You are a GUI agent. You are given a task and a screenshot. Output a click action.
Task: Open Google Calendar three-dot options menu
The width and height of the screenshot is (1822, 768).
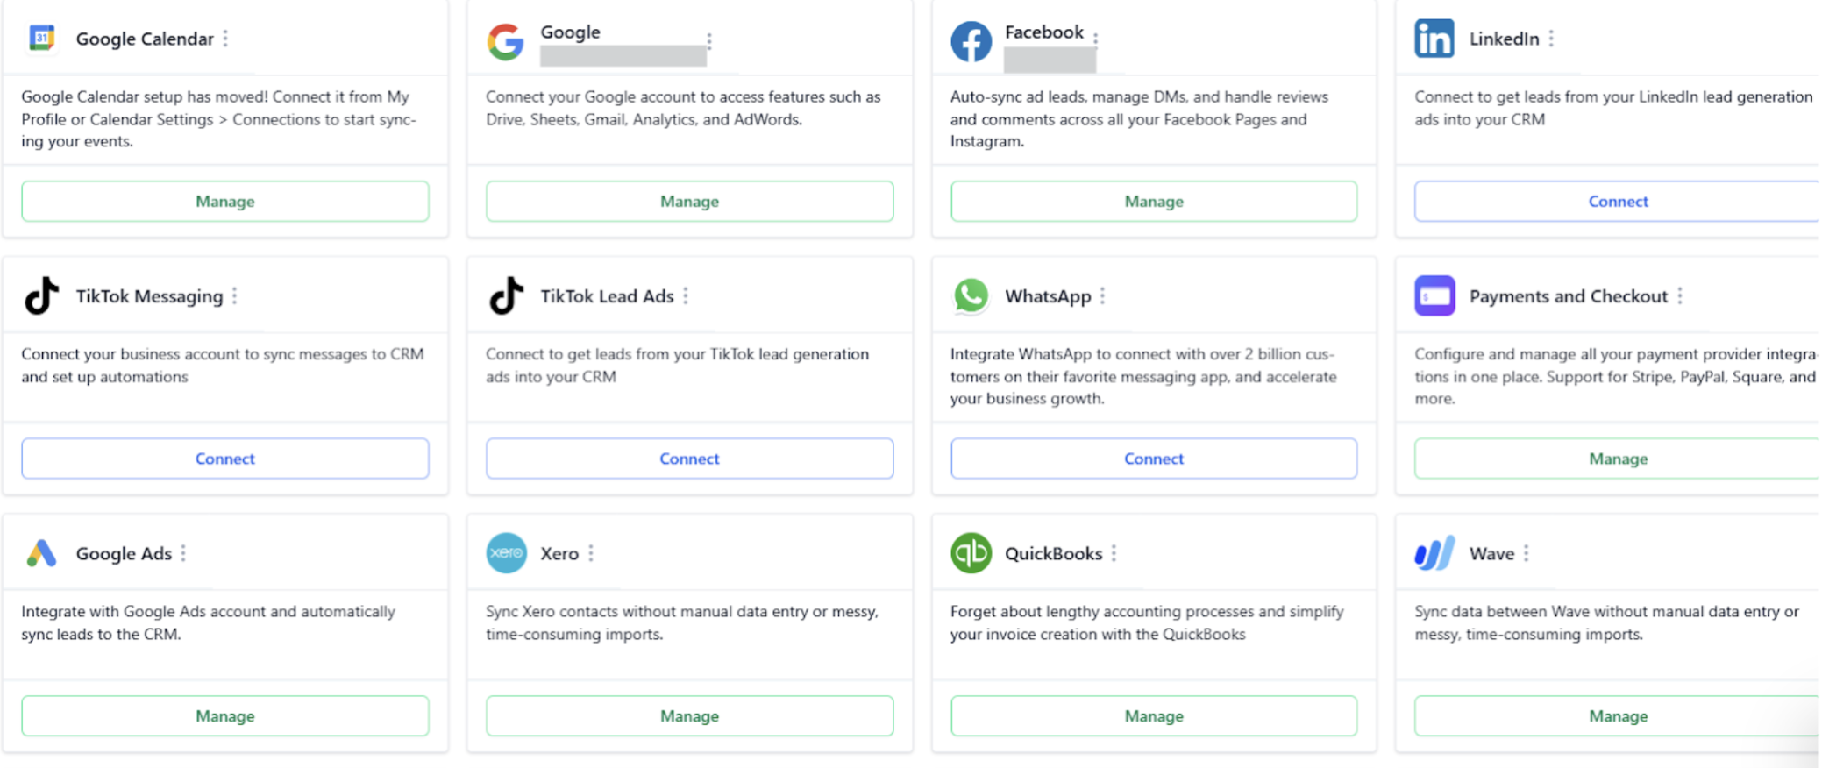226,39
